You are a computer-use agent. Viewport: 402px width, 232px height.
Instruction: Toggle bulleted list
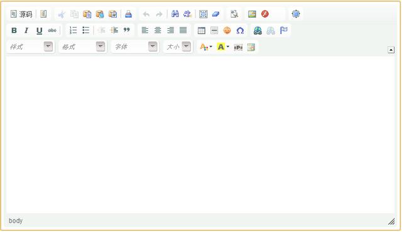85,31
